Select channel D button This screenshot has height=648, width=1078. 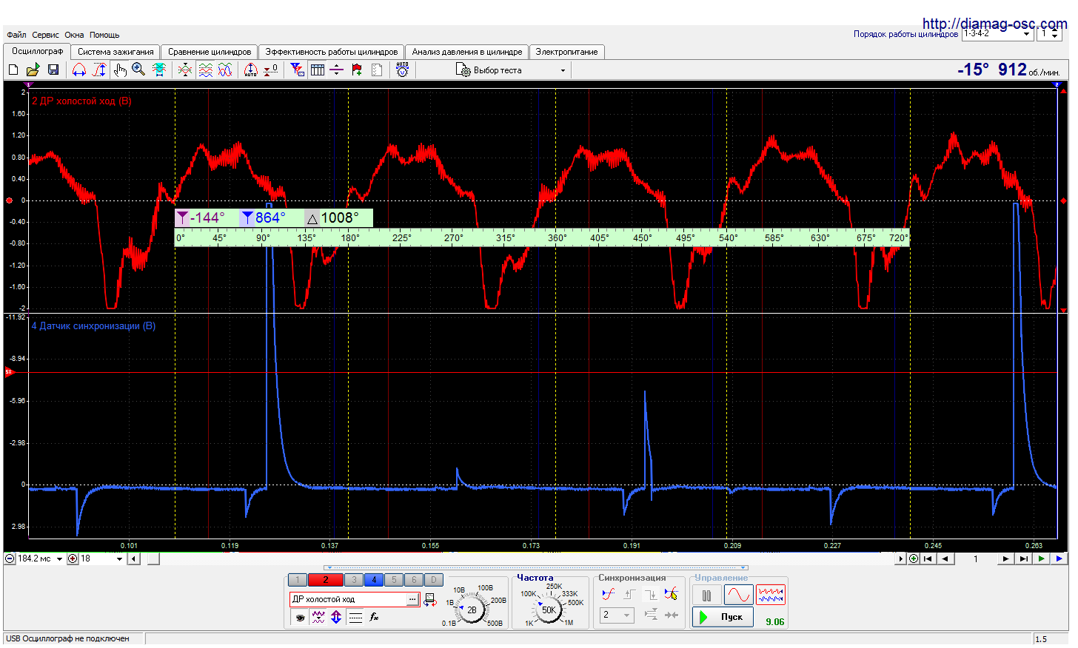[x=434, y=580]
